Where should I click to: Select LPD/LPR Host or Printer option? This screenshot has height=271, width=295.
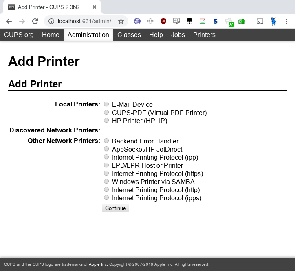click(x=106, y=165)
